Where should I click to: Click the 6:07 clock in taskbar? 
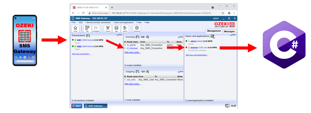click(x=234, y=106)
